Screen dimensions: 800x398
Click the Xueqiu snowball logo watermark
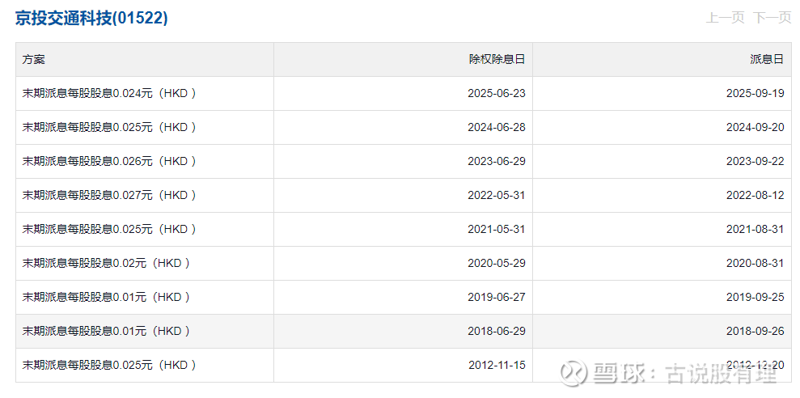click(575, 373)
